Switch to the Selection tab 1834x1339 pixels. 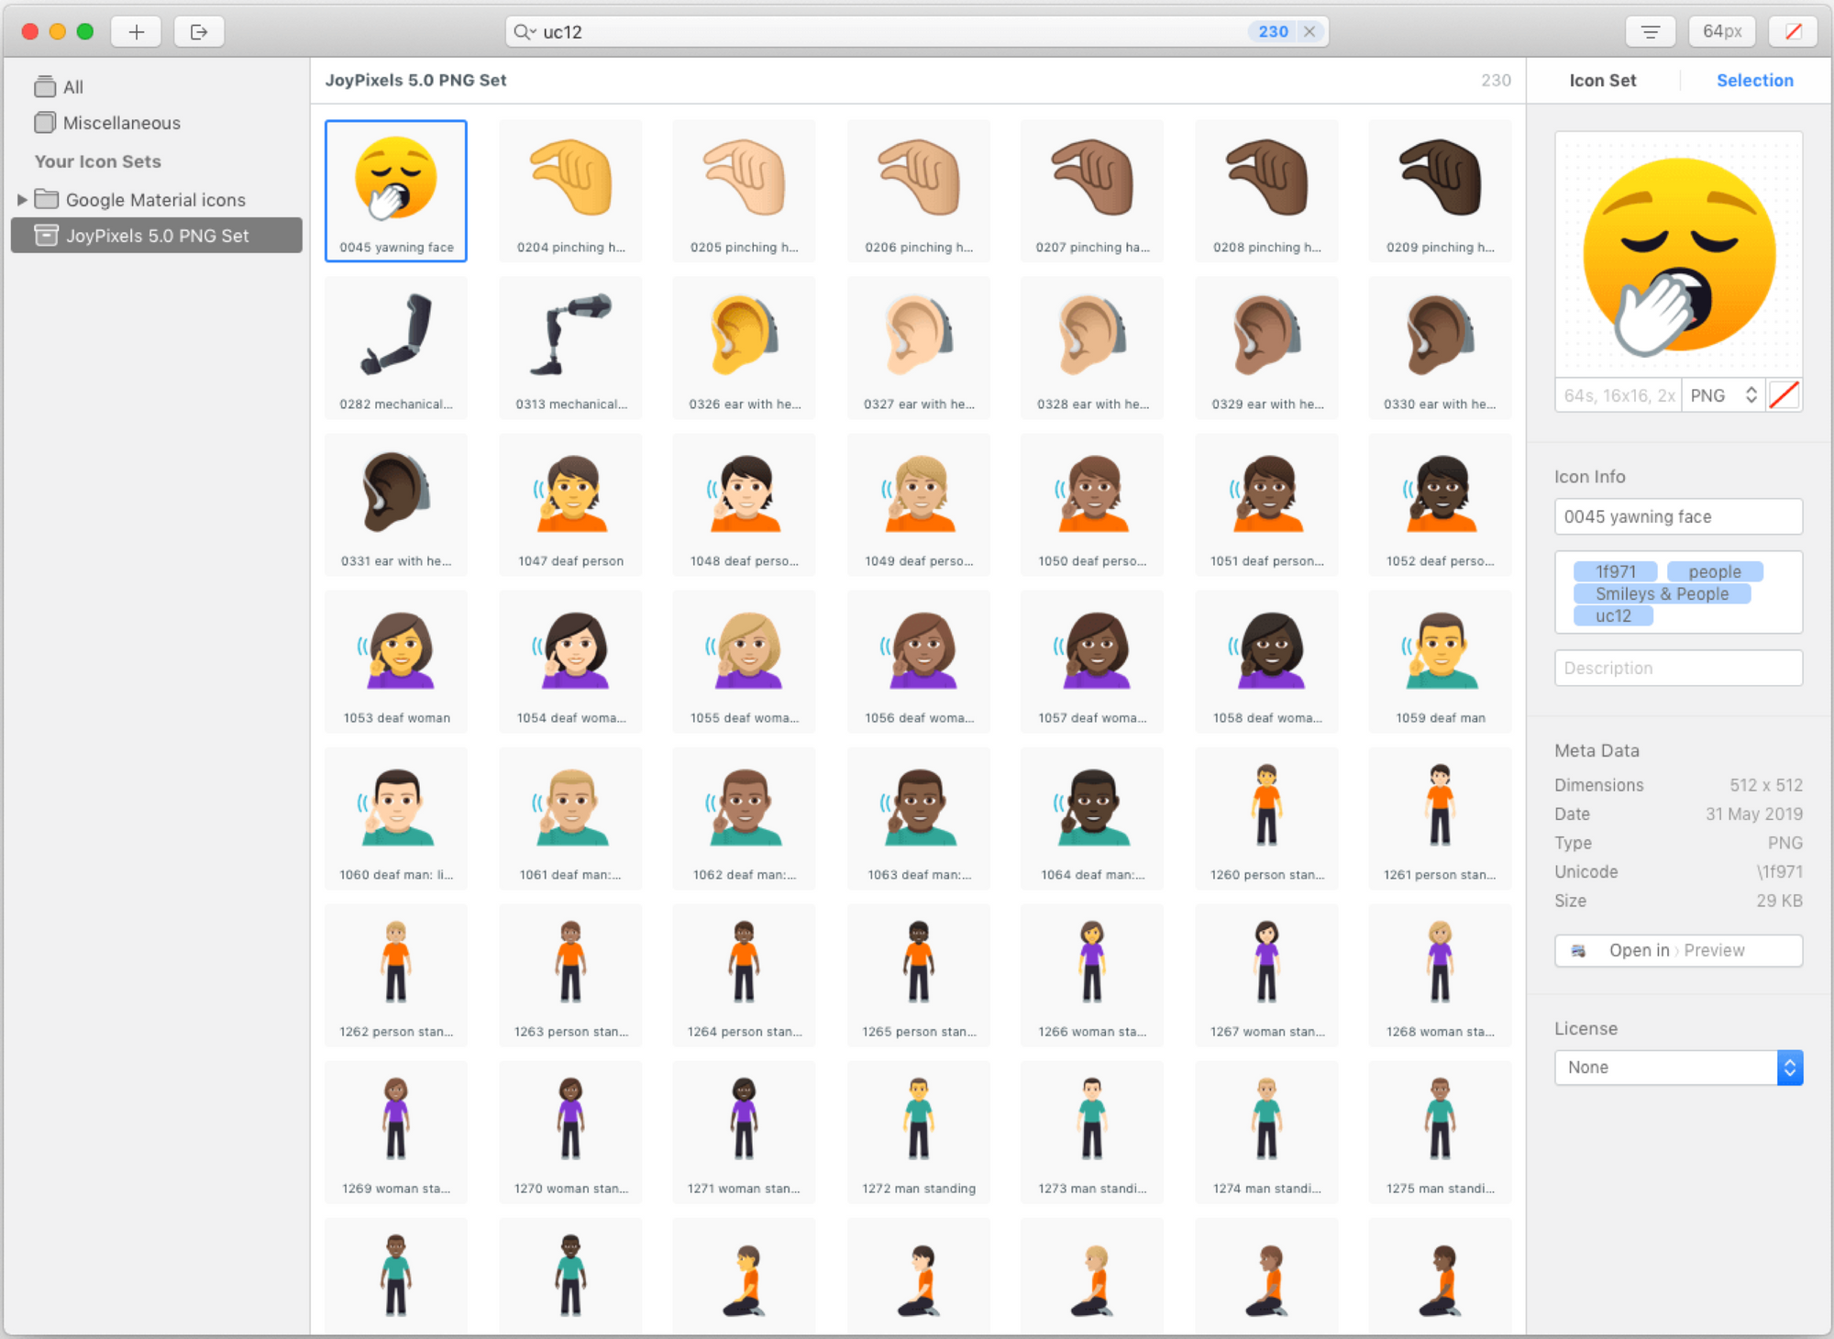click(1754, 81)
